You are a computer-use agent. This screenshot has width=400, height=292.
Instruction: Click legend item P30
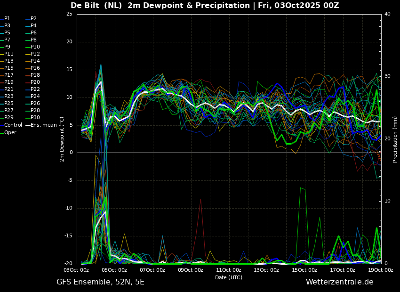33,117
